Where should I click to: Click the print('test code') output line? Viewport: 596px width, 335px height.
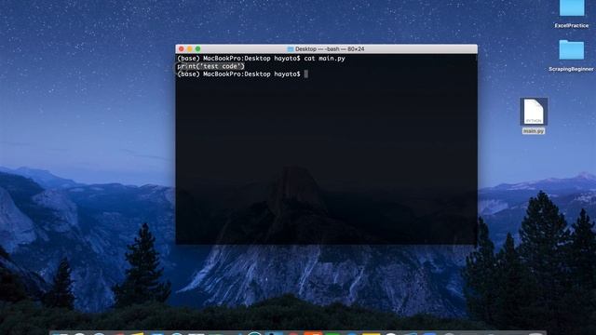tap(211, 66)
